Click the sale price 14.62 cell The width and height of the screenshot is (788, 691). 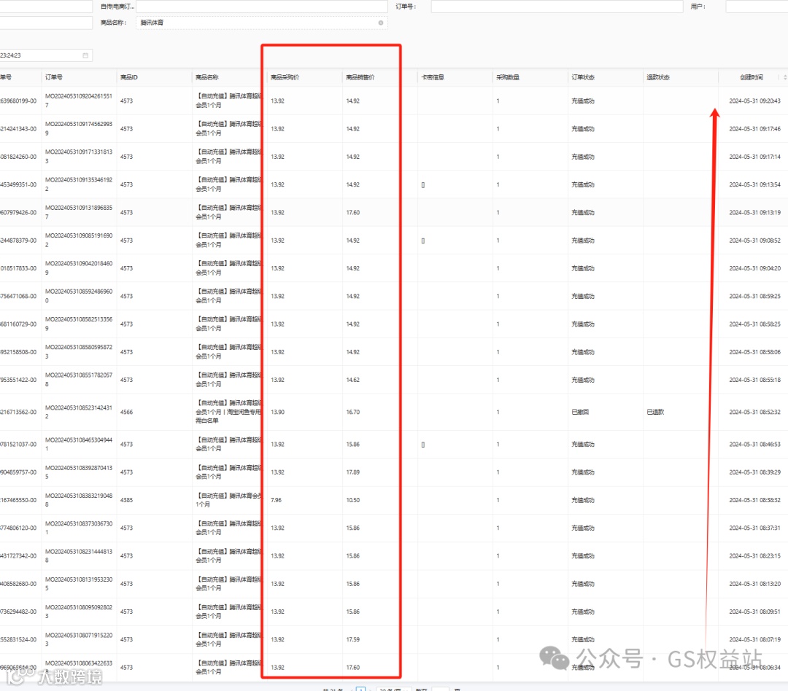point(353,380)
